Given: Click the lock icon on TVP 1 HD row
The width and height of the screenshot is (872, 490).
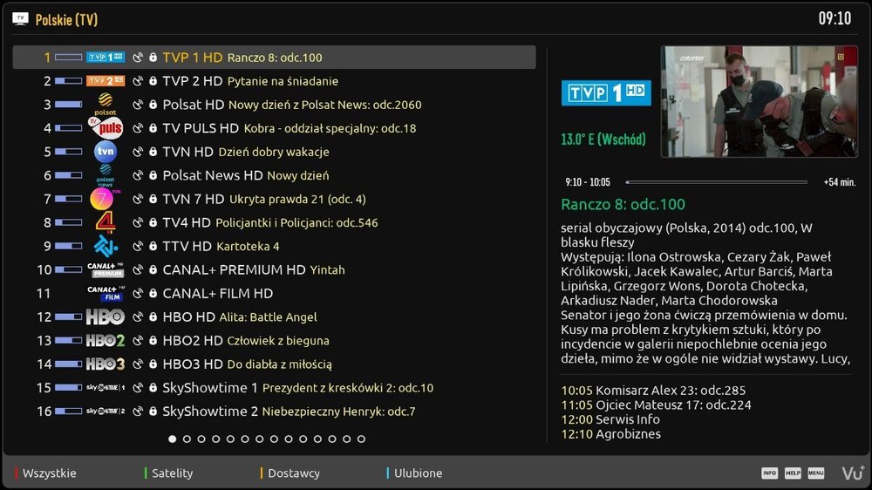Looking at the screenshot, I should pos(153,57).
